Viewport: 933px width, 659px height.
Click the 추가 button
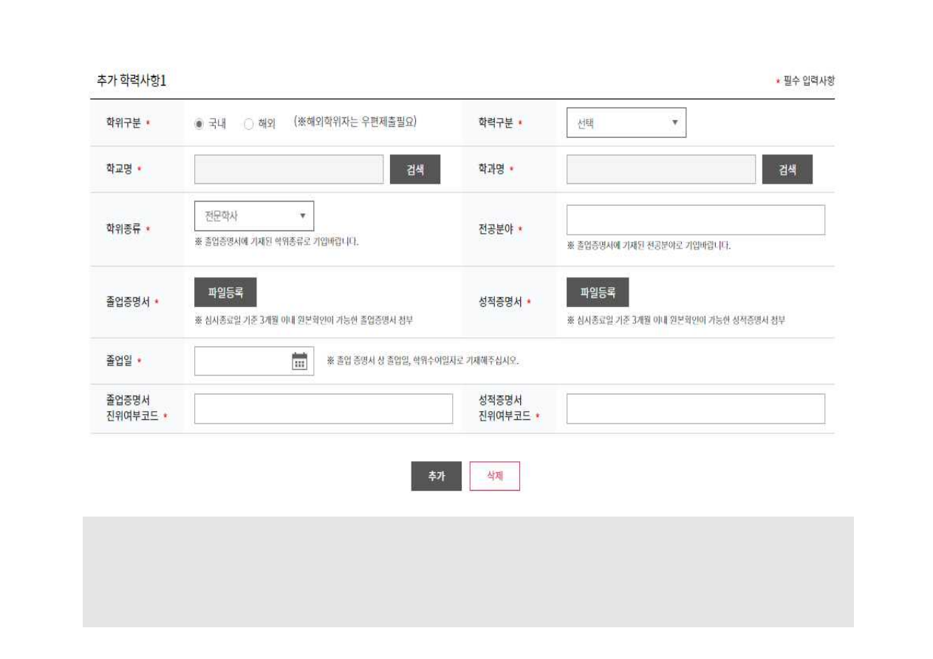click(x=436, y=476)
